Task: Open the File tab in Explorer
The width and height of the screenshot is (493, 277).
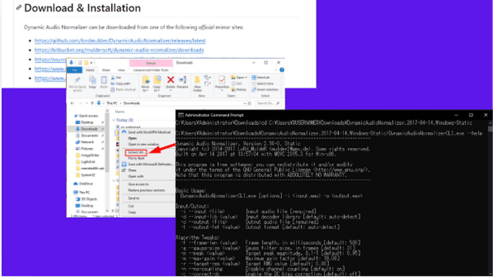Action: point(75,70)
